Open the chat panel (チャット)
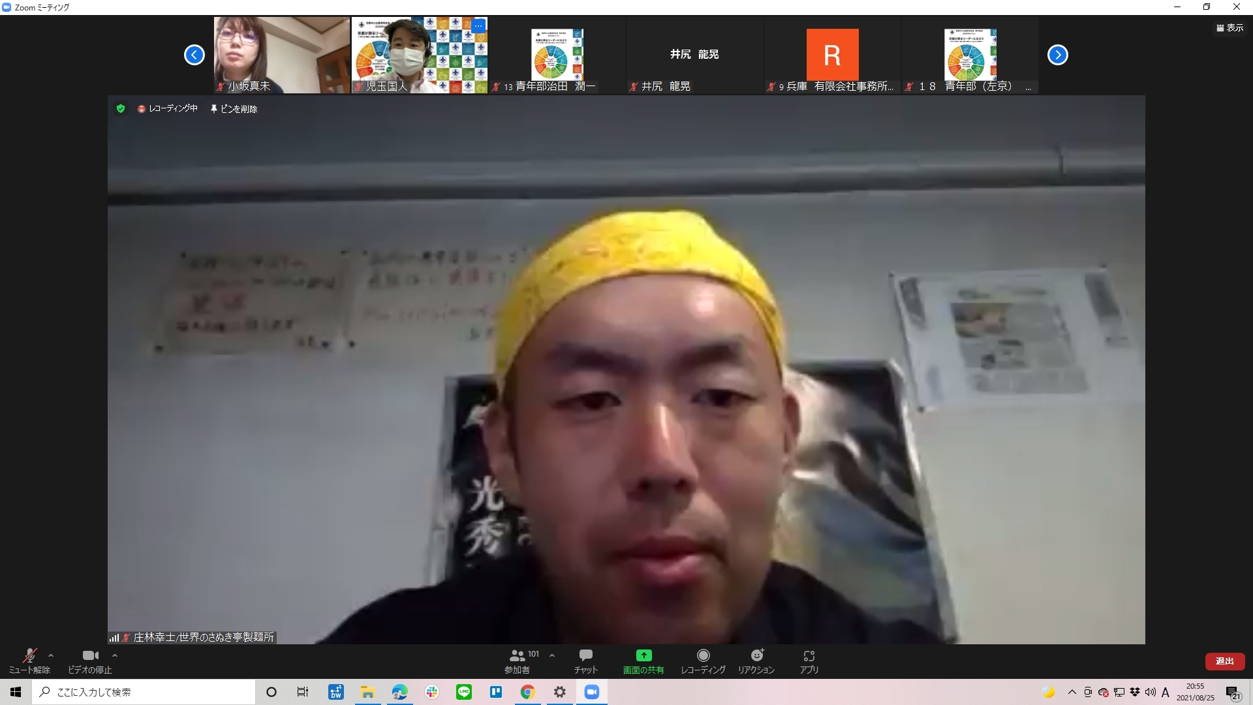The image size is (1253, 705). 586,661
